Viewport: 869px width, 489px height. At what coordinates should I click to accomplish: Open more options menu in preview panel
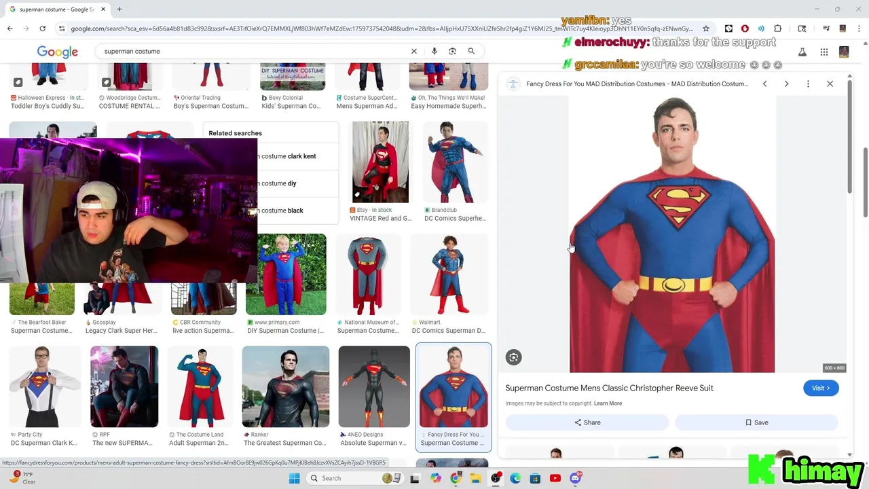[x=808, y=84]
